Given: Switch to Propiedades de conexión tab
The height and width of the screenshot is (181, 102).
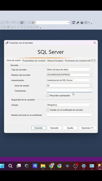Looking at the screenshot, I should click(34, 61).
